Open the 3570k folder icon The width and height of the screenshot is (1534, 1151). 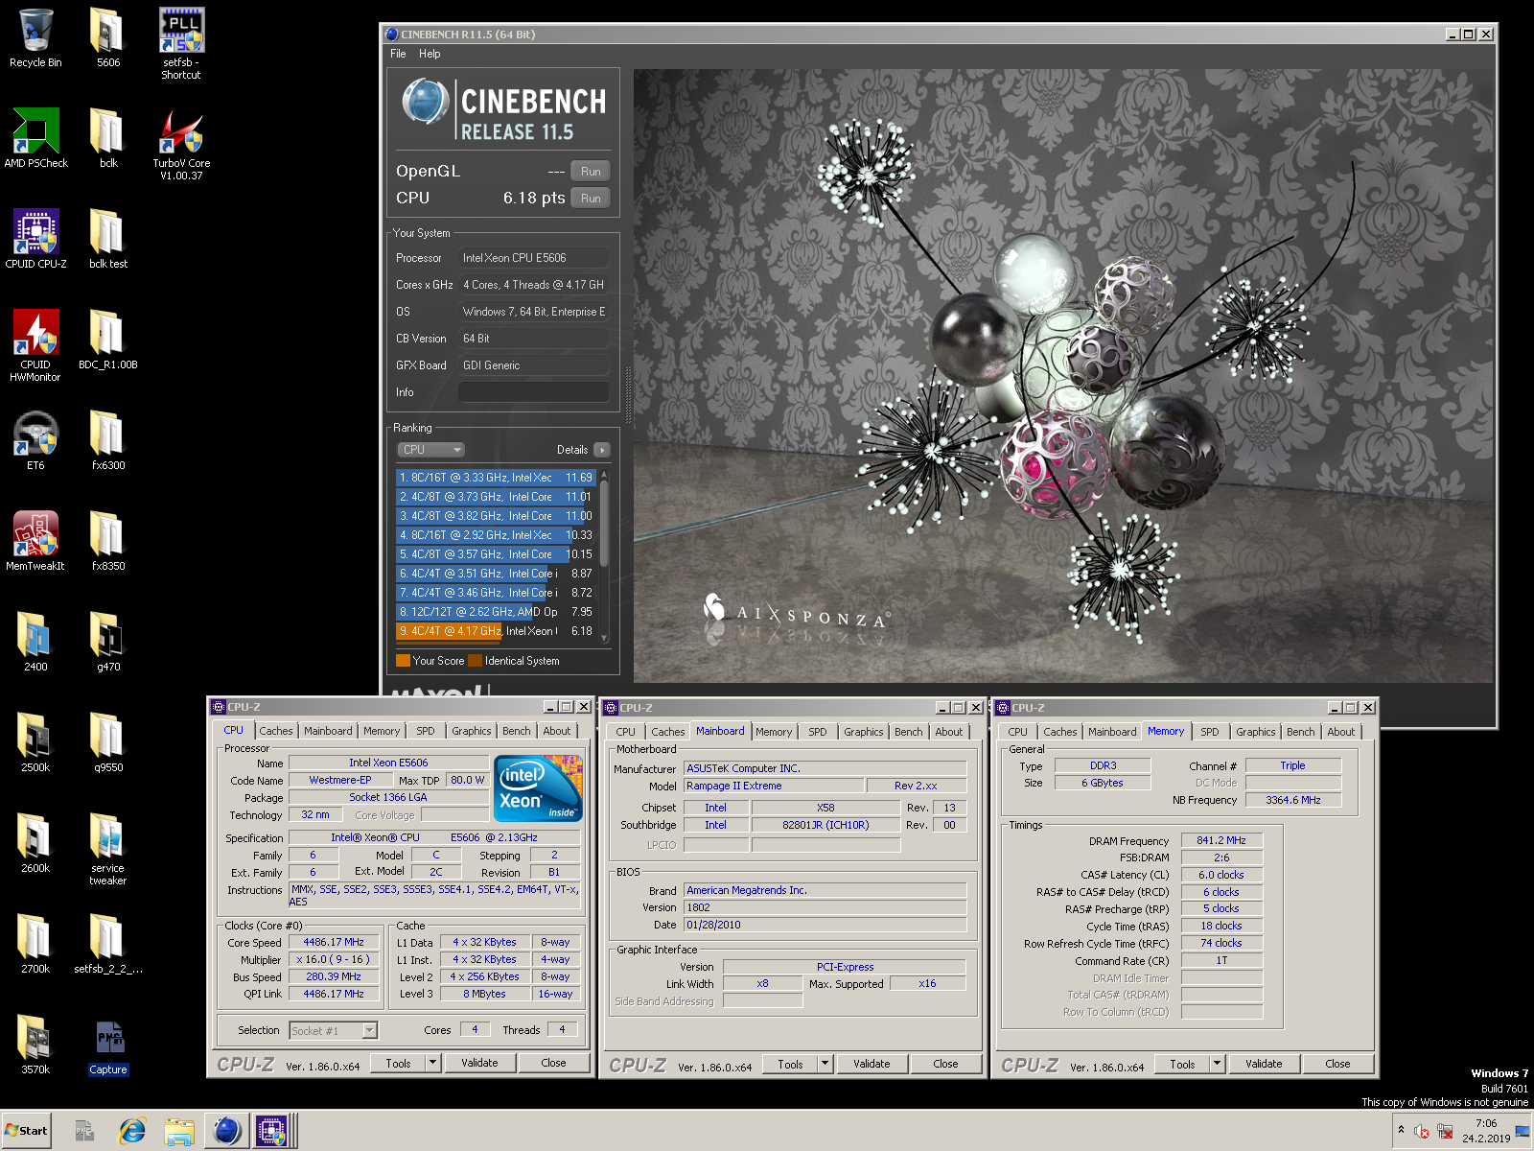click(x=35, y=1045)
